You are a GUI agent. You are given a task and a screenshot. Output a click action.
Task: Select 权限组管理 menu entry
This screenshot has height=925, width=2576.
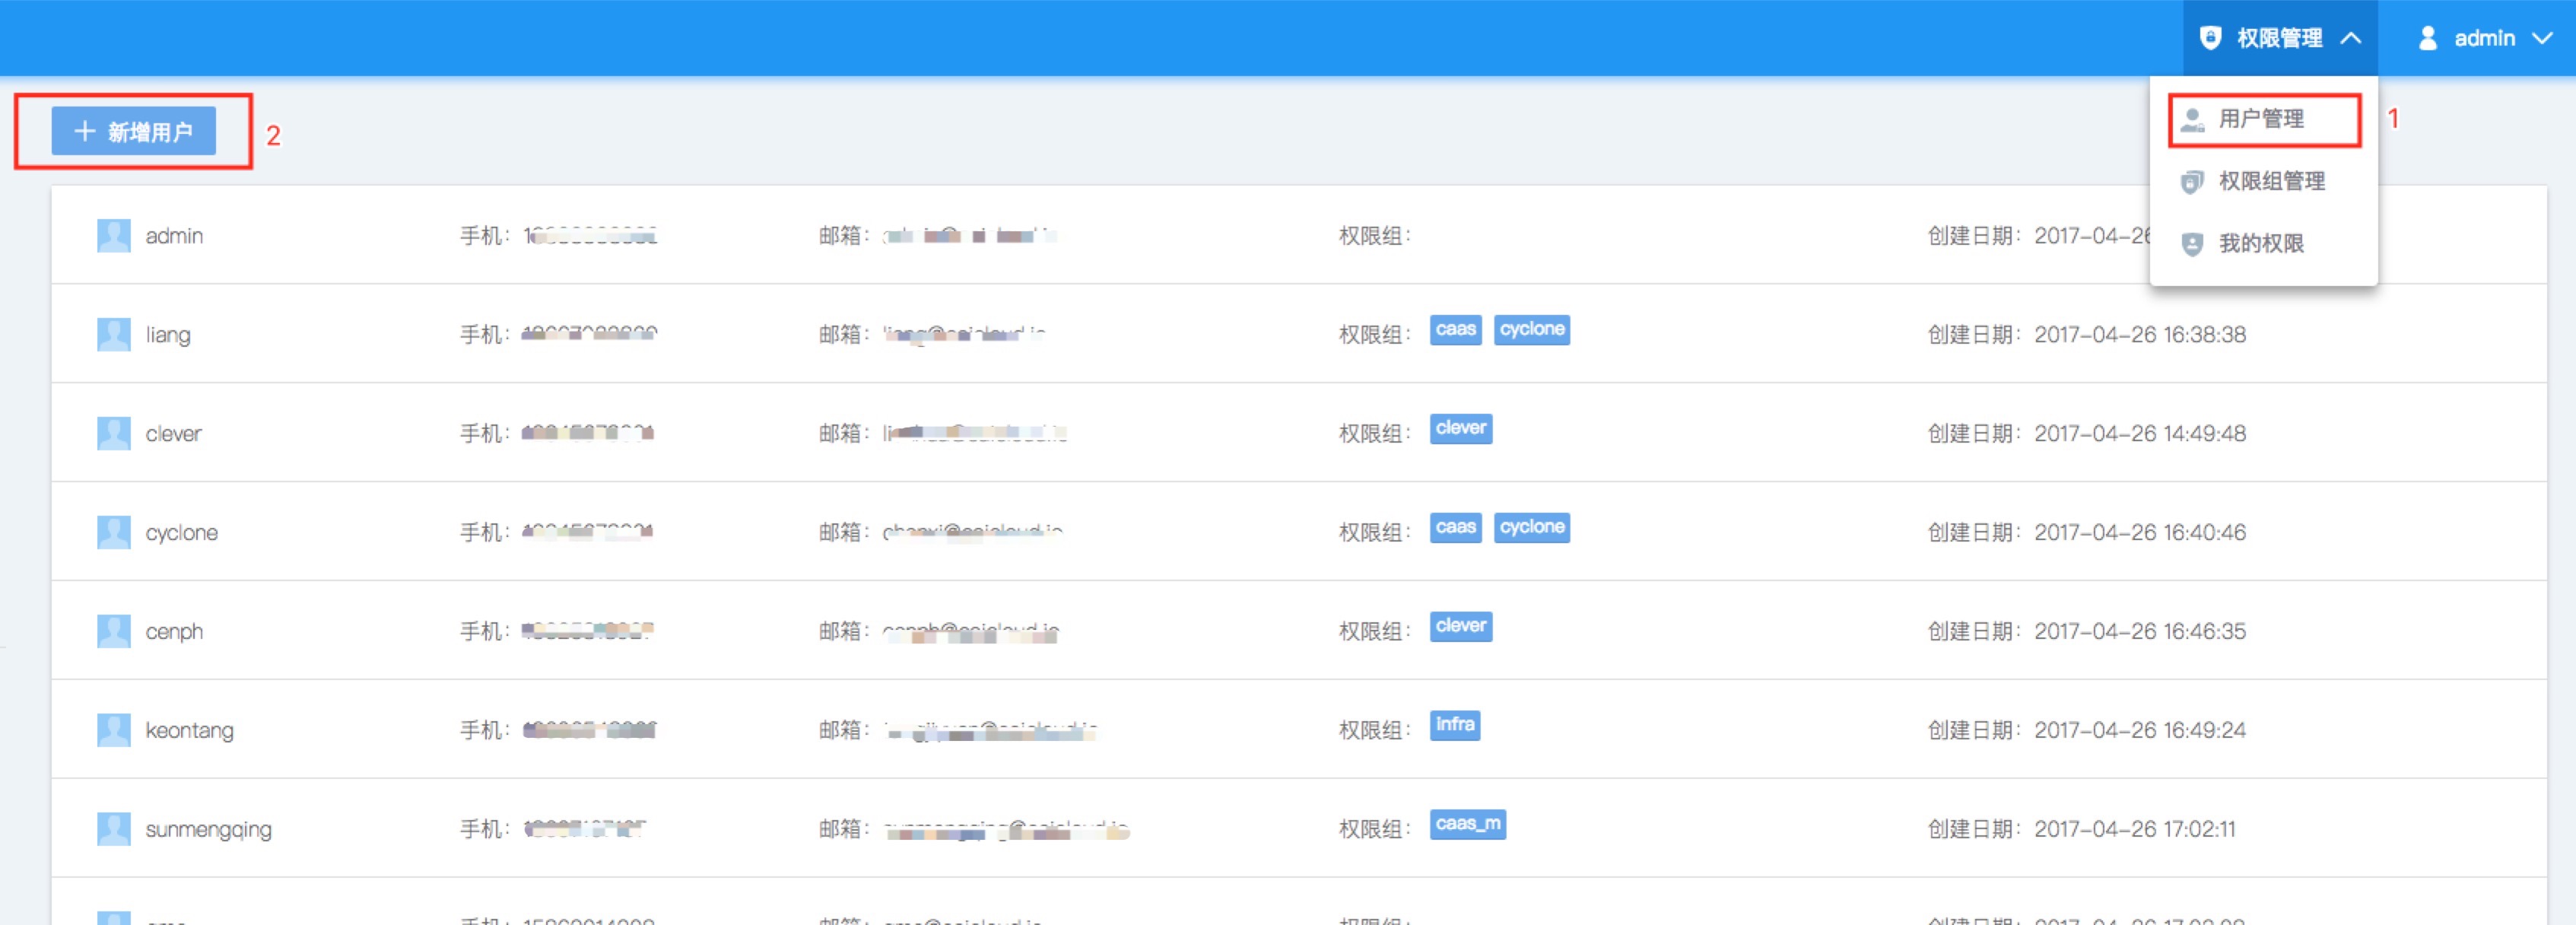tap(2271, 181)
